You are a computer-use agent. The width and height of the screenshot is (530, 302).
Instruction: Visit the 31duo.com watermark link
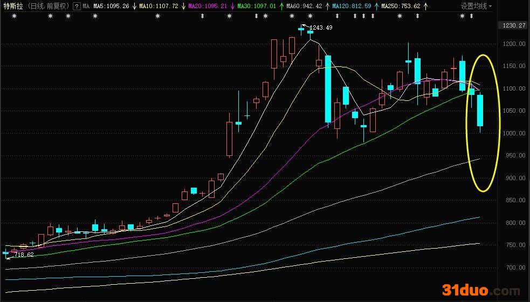tap(481, 290)
